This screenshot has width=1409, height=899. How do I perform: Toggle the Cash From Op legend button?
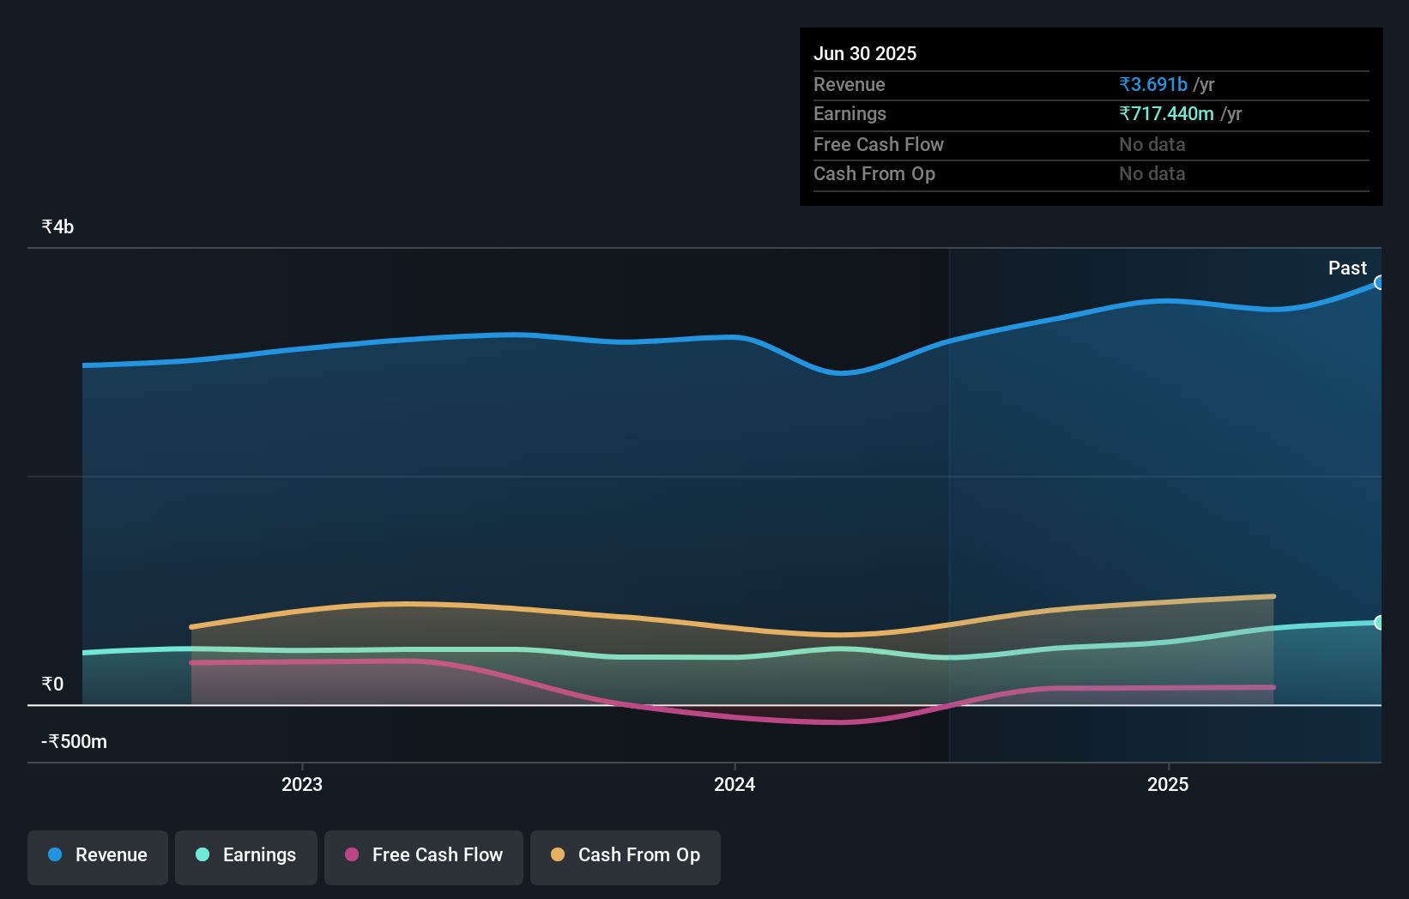pyautogui.click(x=626, y=857)
